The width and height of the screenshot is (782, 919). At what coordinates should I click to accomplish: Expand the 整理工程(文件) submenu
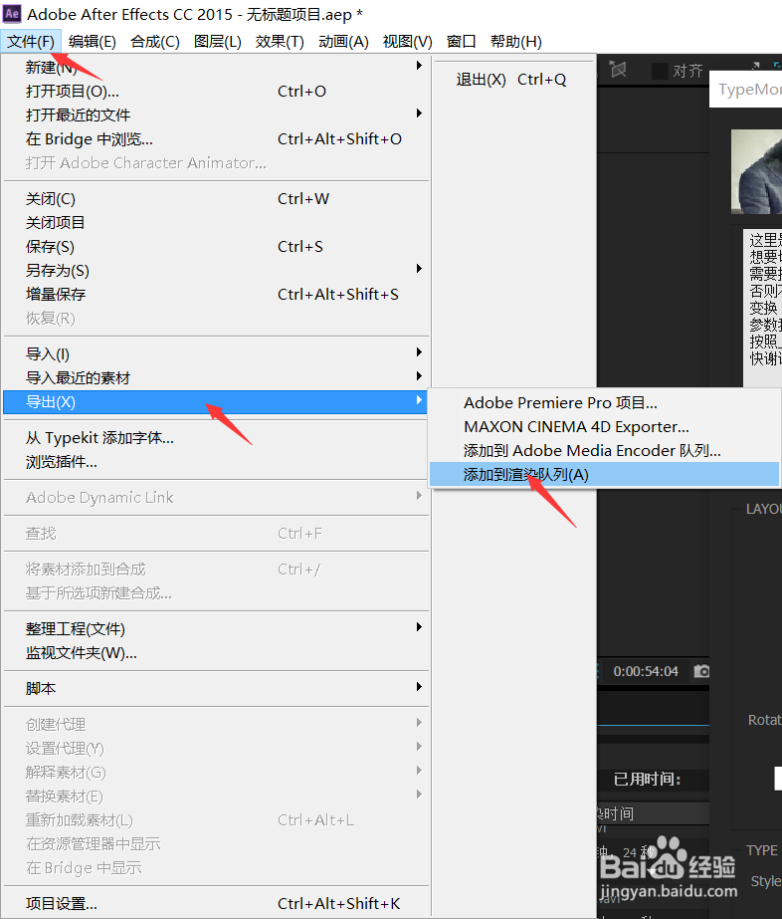[216, 629]
